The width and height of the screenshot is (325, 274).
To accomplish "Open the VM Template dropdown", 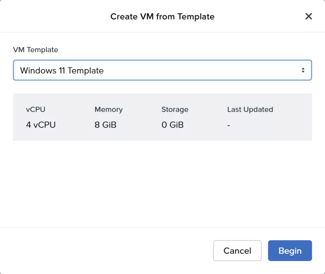I will (162, 70).
